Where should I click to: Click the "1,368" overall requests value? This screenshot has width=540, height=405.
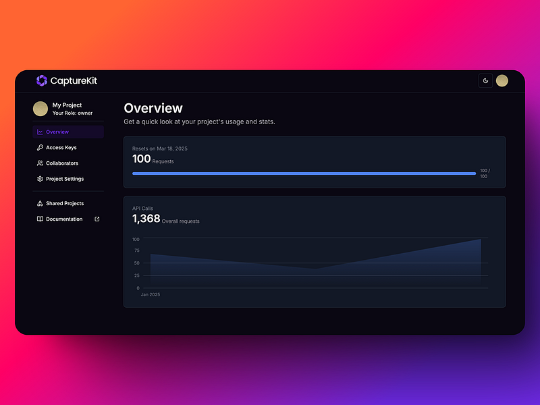coord(146,218)
